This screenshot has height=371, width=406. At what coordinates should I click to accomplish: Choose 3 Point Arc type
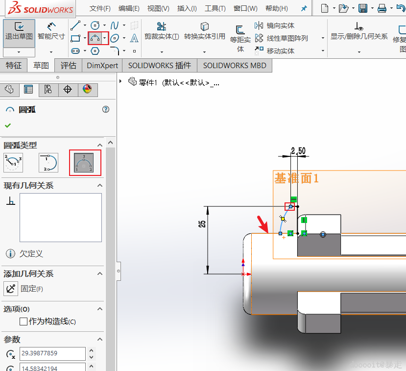click(x=84, y=163)
